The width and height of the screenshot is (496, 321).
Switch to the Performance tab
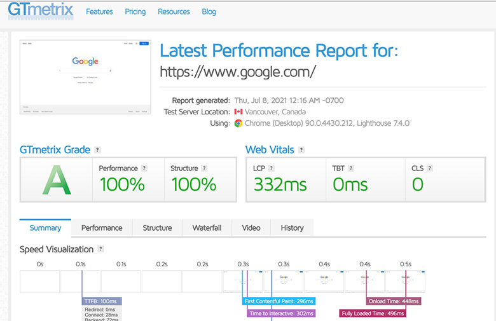[102, 228]
